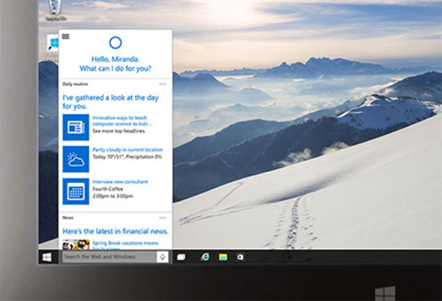Open the Recycle Bin desktop icon
This screenshot has width=442, height=301.
click(55, 10)
